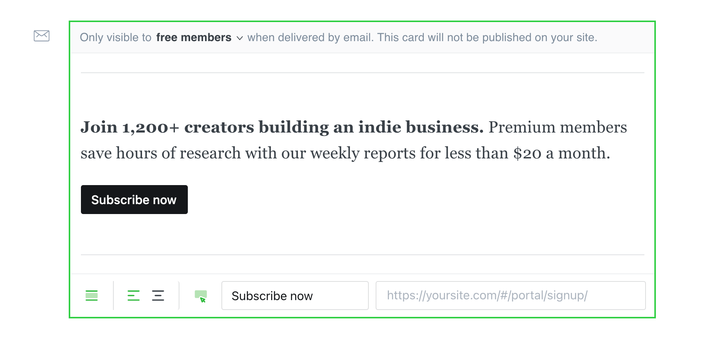Click the black Subscribe now preview button
Image resolution: width=720 pixels, height=342 pixels.
click(134, 199)
